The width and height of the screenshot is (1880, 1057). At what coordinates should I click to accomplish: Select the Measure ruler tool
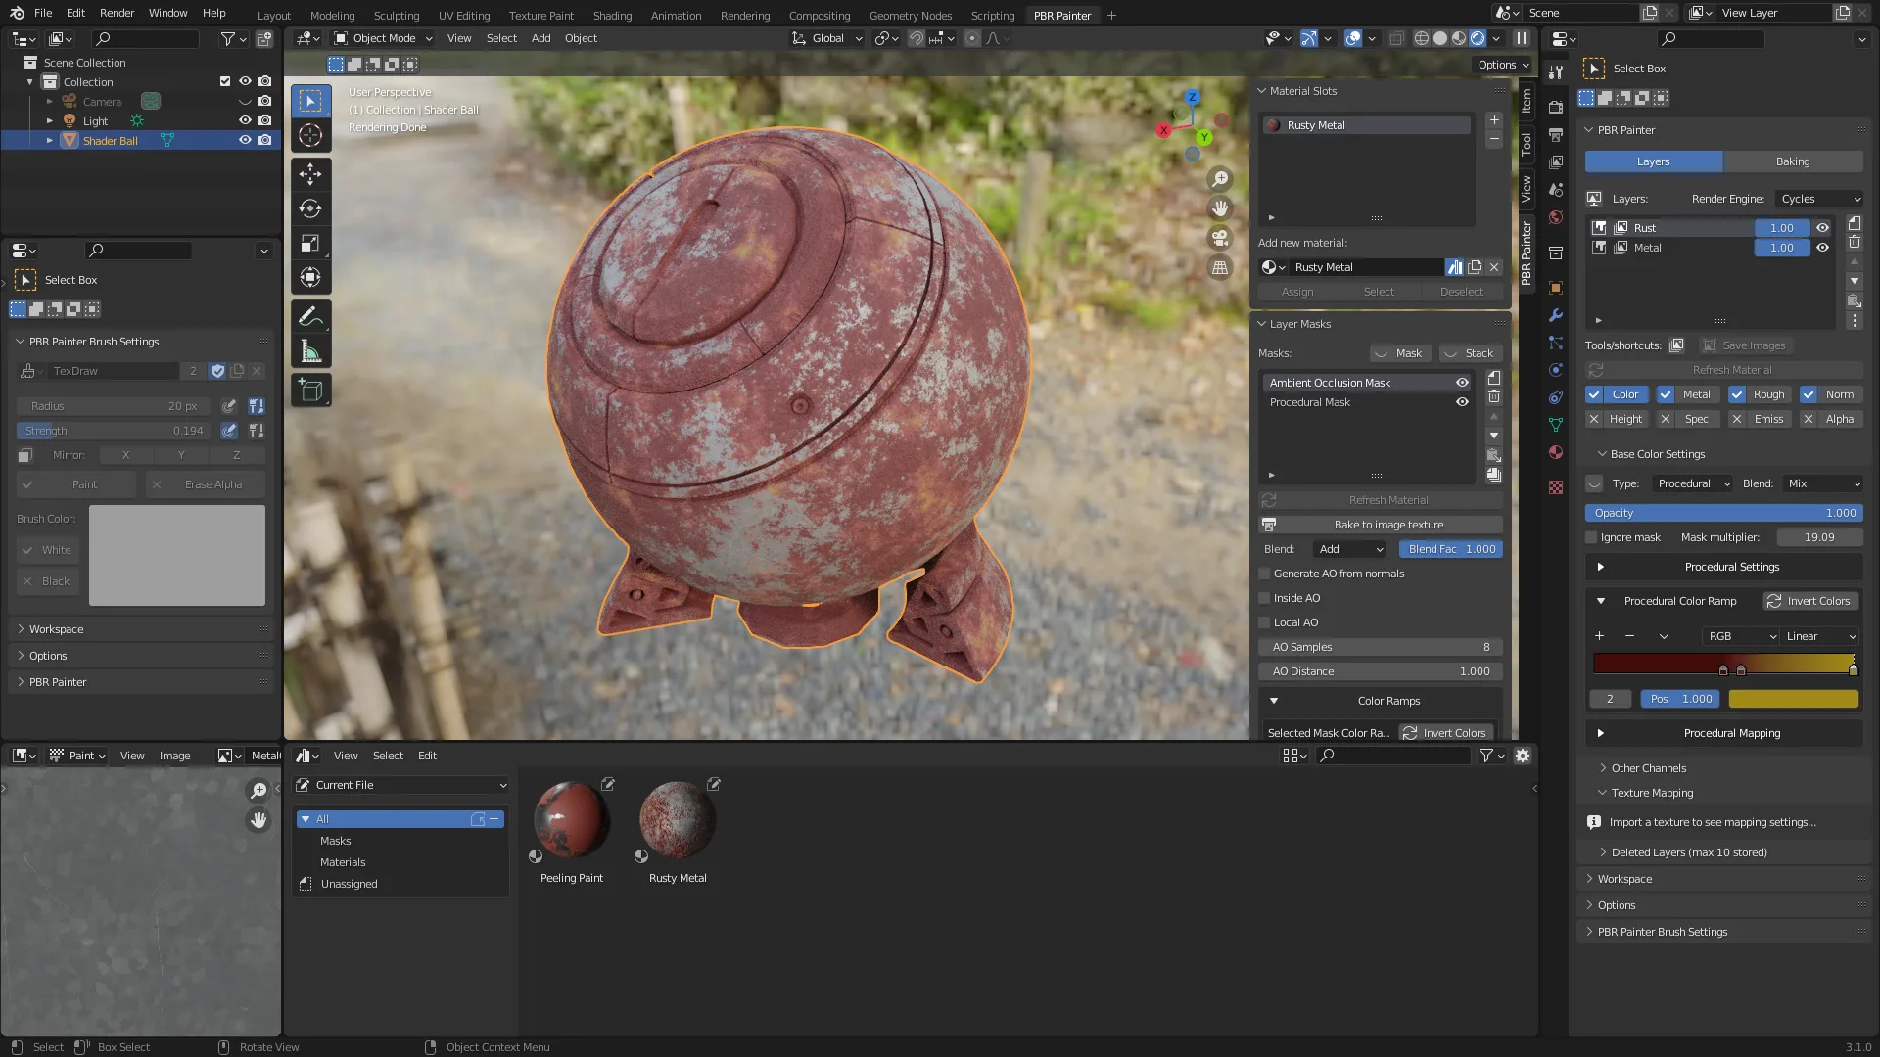tap(310, 352)
